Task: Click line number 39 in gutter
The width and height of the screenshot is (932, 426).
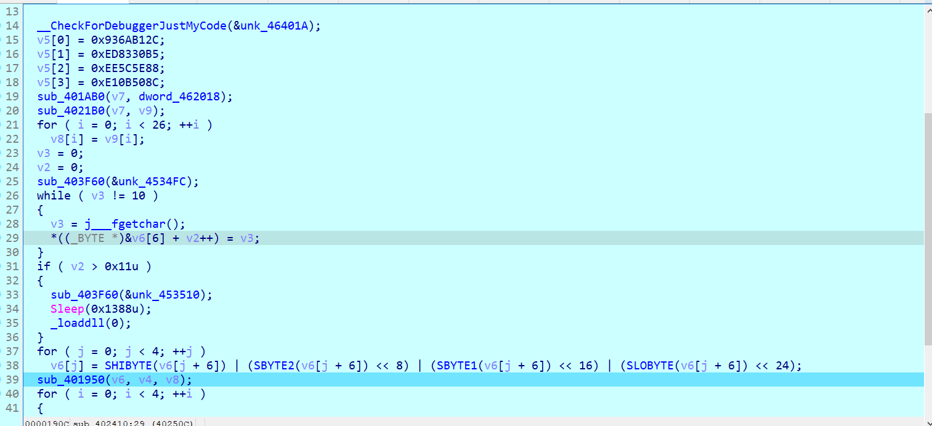Action: (13, 380)
